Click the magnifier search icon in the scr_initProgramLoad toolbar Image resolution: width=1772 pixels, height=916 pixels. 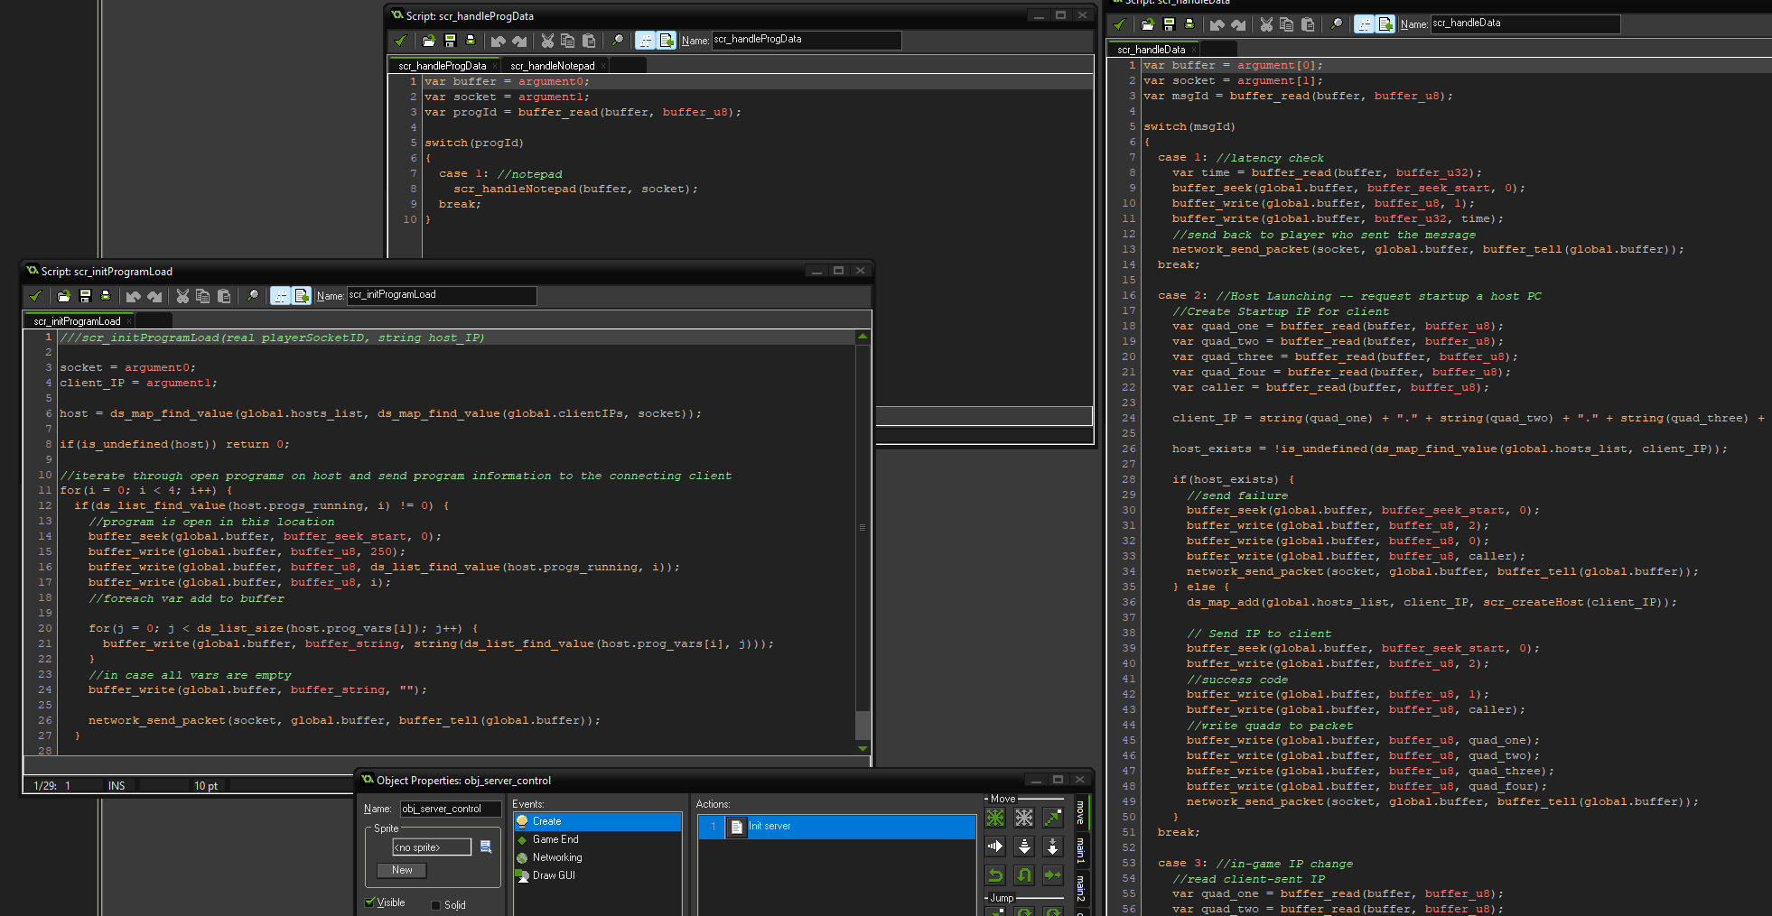tap(253, 296)
